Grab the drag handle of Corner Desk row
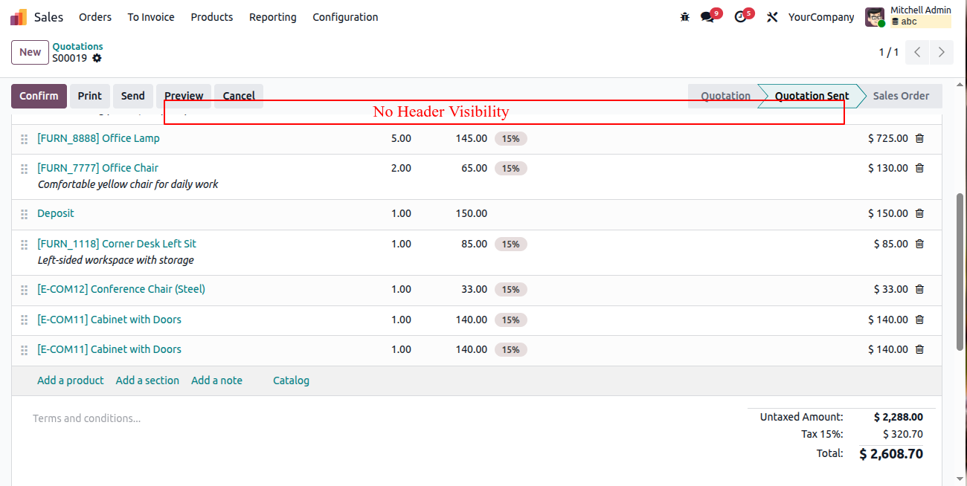This screenshot has height=486, width=967. (24, 244)
